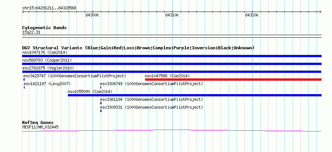Click the red nsv1047588 loss variant bar
The height and width of the screenshot is (152, 332).
click(x=233, y=80)
